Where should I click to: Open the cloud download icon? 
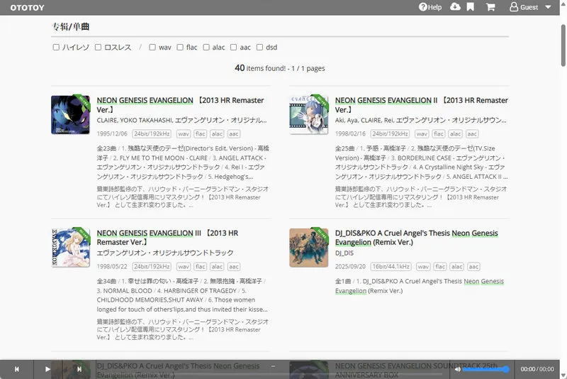coord(455,7)
